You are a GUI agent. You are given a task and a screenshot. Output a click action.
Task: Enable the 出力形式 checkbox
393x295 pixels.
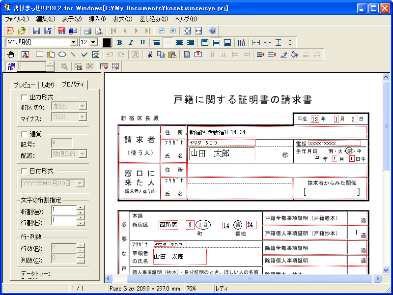click(24, 97)
